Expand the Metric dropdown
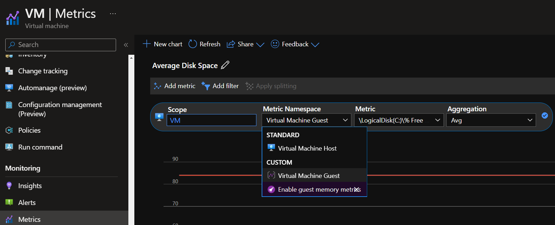The image size is (555, 225). tap(399, 120)
